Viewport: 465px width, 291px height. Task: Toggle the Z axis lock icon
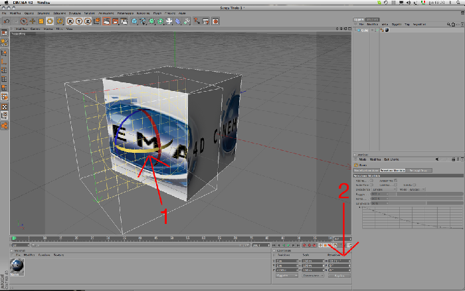[x=88, y=21]
